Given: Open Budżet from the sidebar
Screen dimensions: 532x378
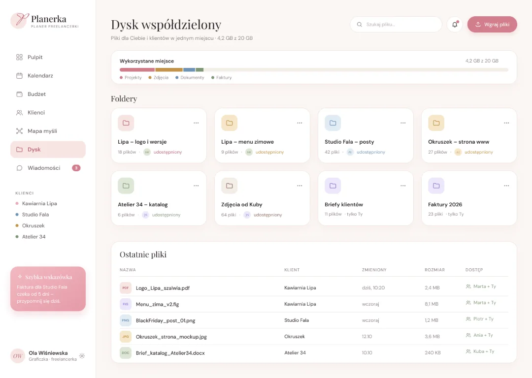Looking at the screenshot, I should (48, 94).
